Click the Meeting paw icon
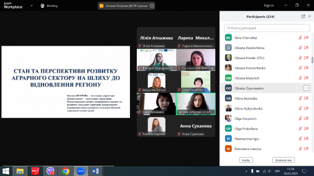The image size is (314, 176). [43, 6]
